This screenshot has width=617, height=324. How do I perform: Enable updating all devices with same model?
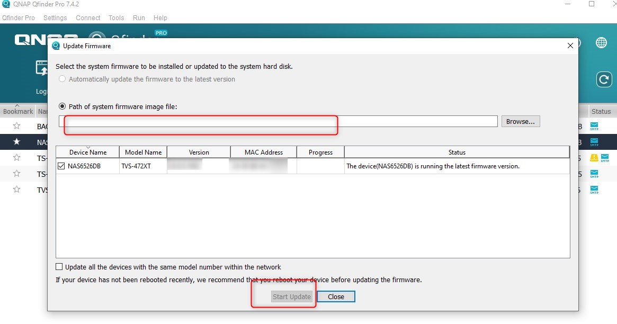[x=59, y=267]
